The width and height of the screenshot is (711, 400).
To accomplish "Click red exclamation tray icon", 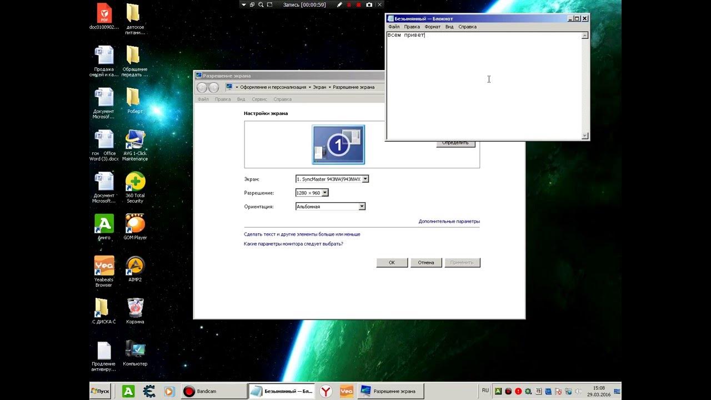I will click(518, 391).
